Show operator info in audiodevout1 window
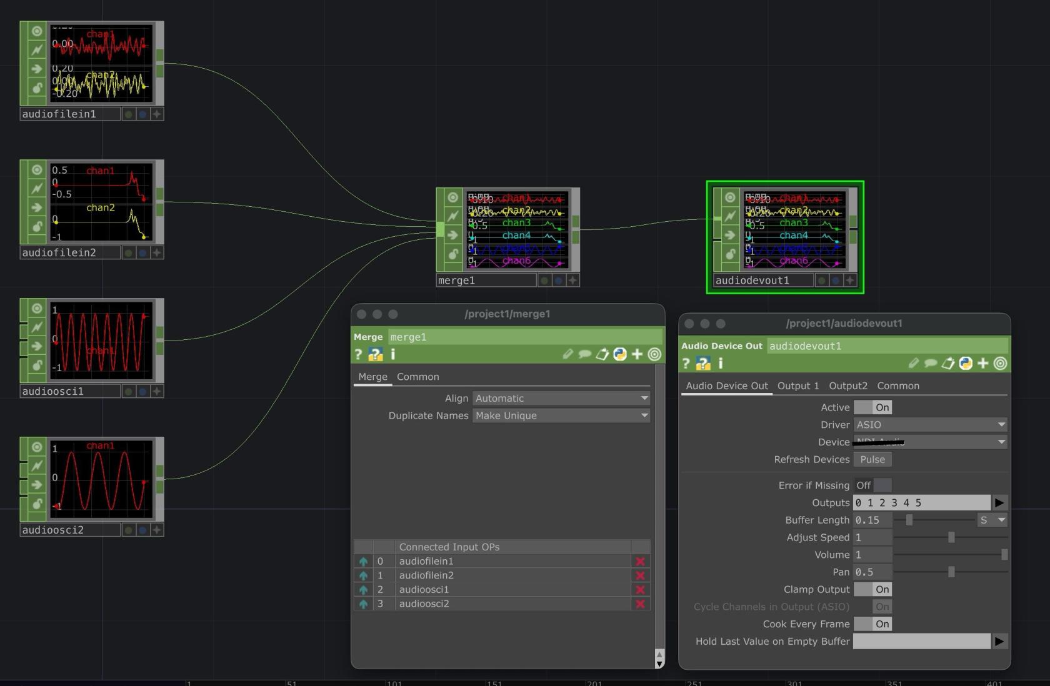Image resolution: width=1050 pixels, height=686 pixels. [x=720, y=364]
